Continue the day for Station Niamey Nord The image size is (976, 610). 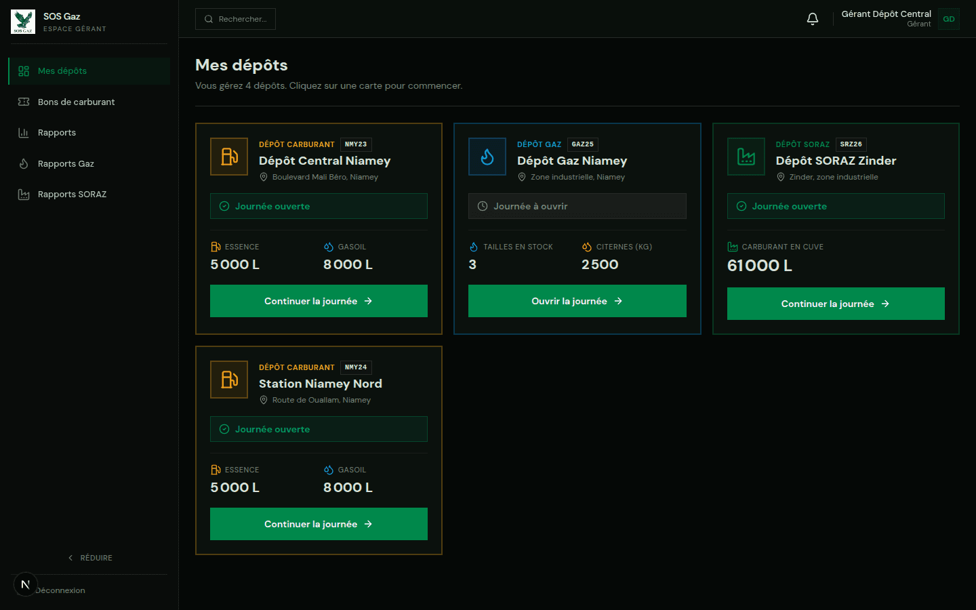point(319,524)
